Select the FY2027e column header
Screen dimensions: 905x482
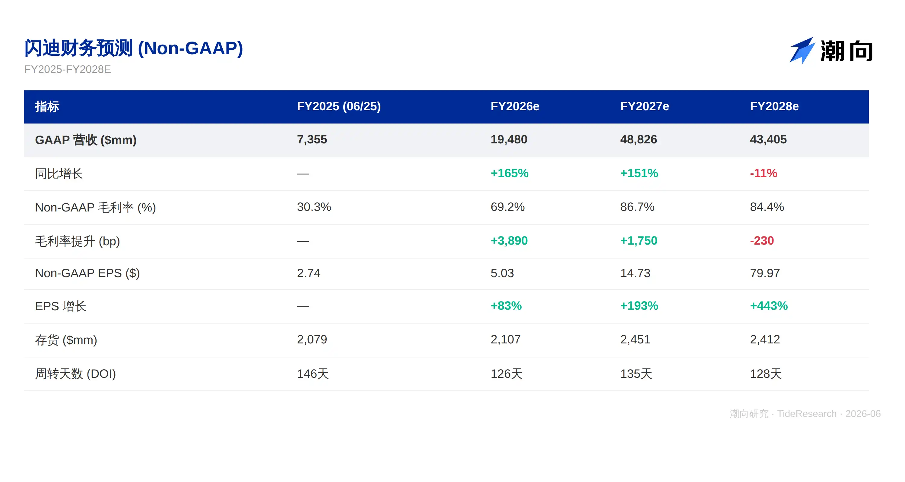[x=644, y=106]
